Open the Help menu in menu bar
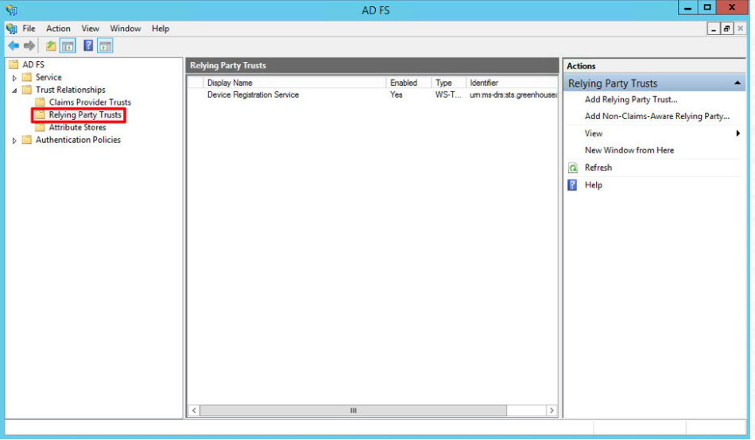Viewport: 755px width, 440px height. tap(161, 29)
